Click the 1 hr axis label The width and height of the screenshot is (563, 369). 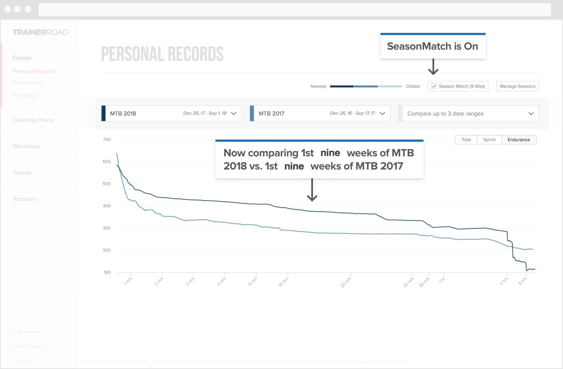pos(442,280)
